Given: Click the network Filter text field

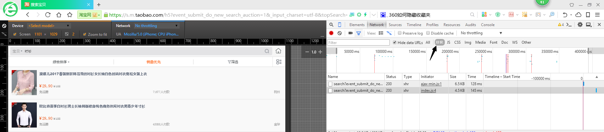Looking at the screenshot, I should [358, 42].
